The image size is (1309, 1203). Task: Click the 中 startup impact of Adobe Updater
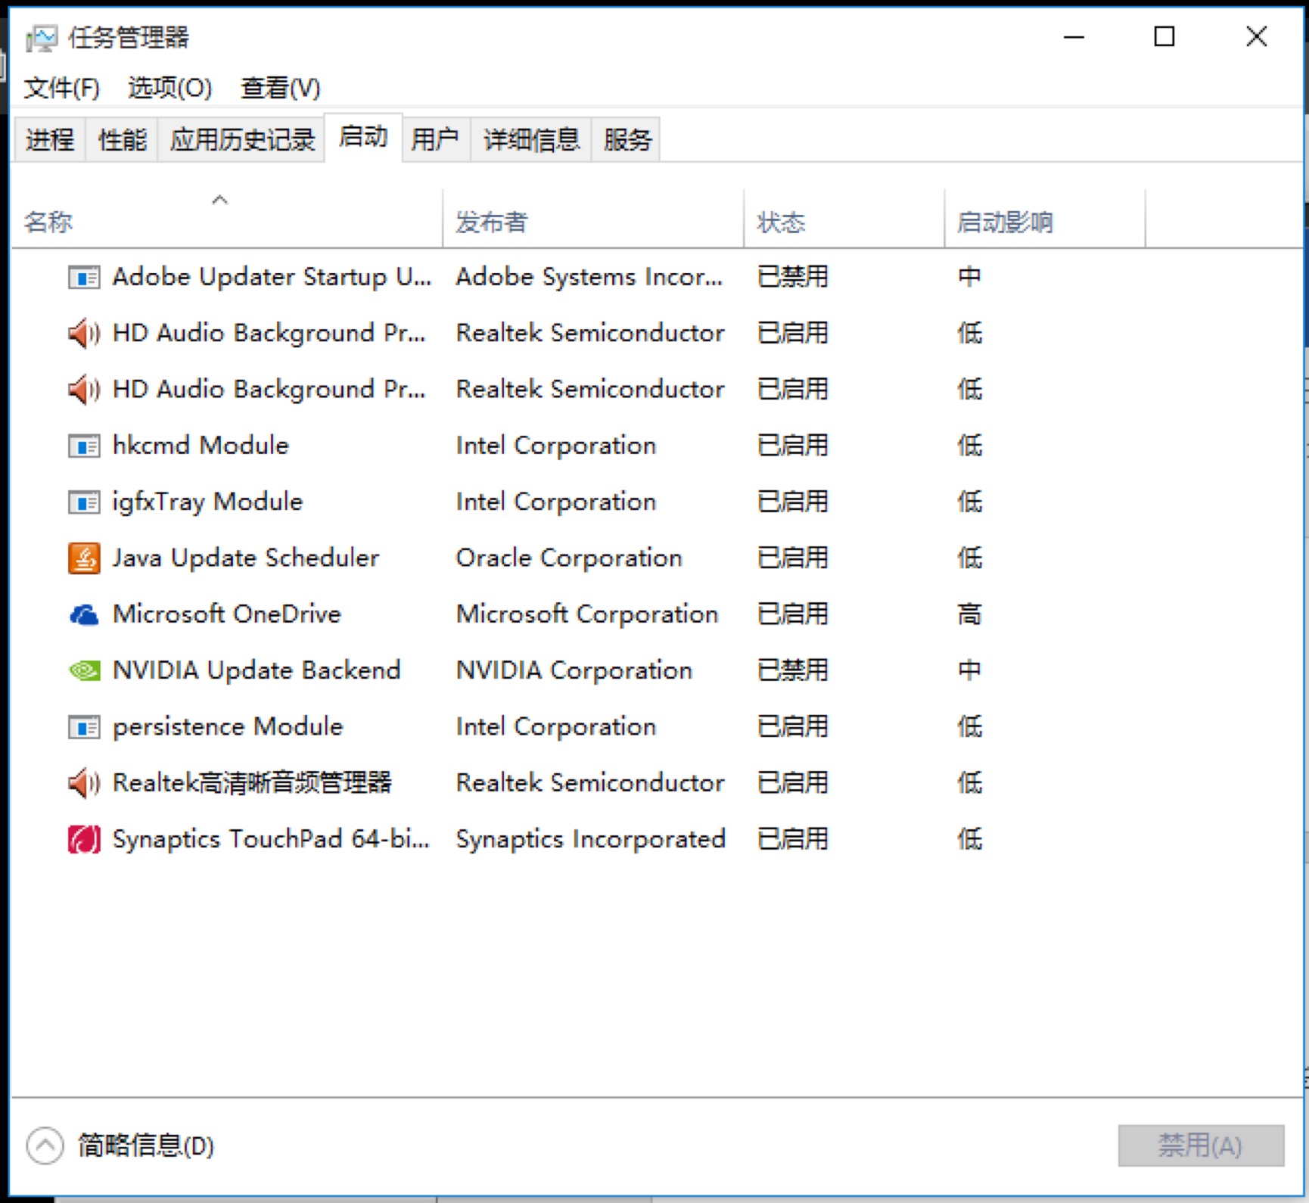point(969,277)
